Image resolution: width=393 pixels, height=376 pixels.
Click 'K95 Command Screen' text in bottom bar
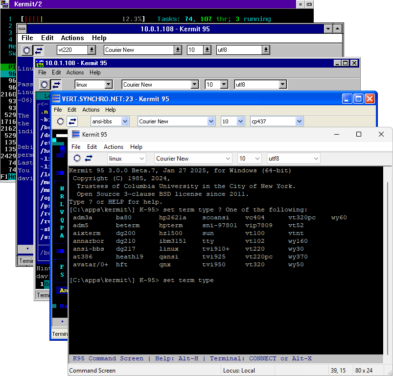point(108,358)
